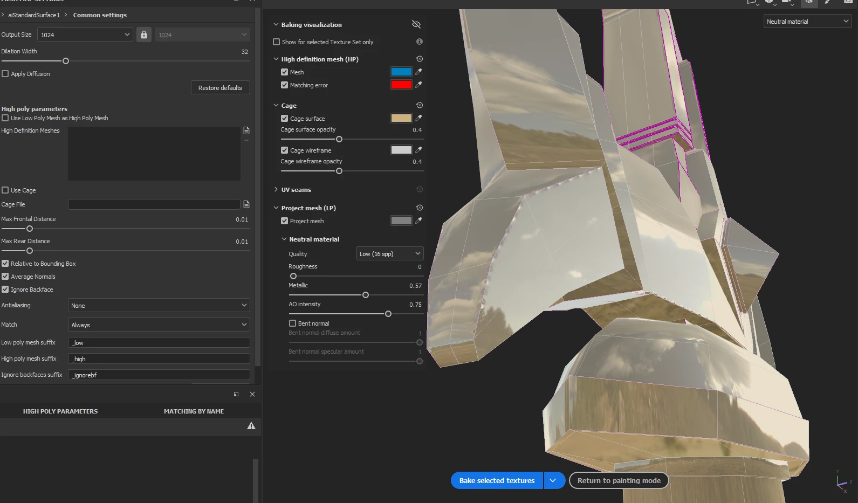Switch to MATCHING BY NAME tab

pyautogui.click(x=194, y=411)
